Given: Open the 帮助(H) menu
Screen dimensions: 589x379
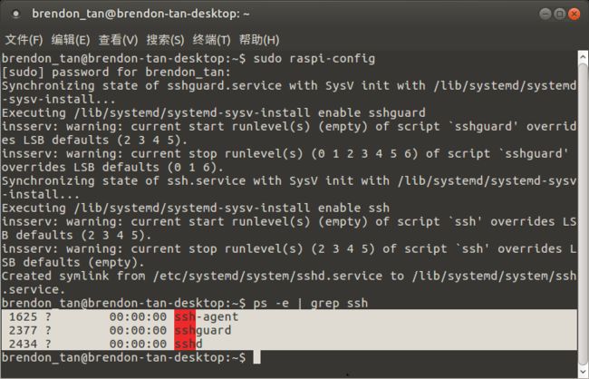Looking at the screenshot, I should click(x=259, y=40).
